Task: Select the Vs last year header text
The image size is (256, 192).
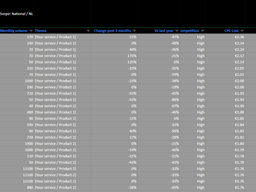Action: point(164,31)
